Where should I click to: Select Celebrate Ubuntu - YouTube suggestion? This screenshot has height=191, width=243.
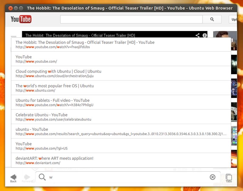click(x=121, y=117)
